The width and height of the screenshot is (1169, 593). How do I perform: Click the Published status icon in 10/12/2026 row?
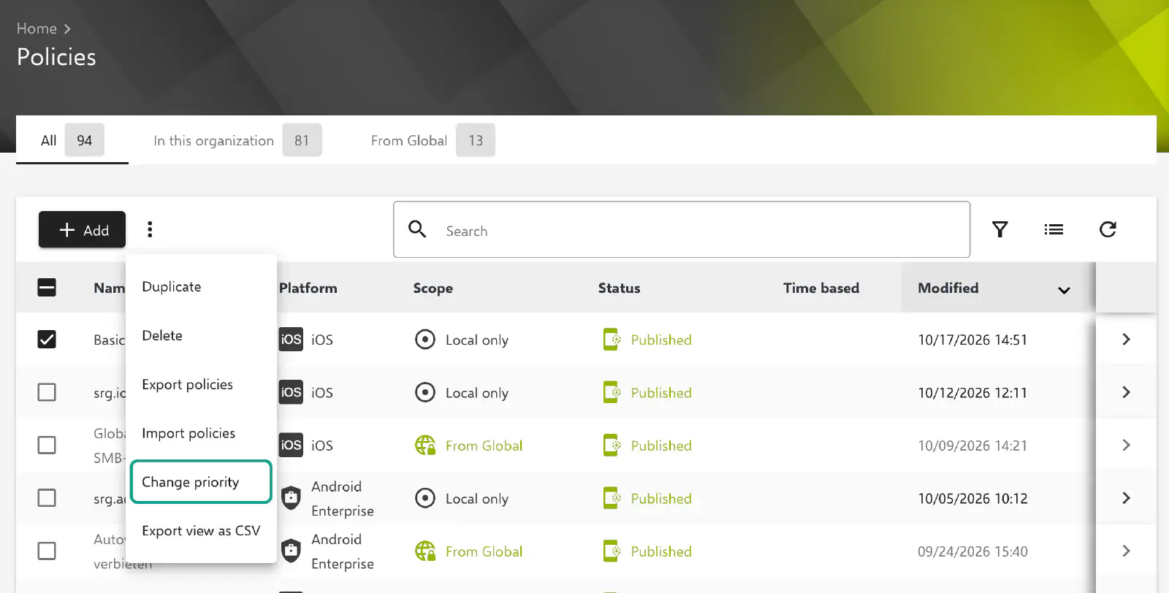(x=612, y=392)
